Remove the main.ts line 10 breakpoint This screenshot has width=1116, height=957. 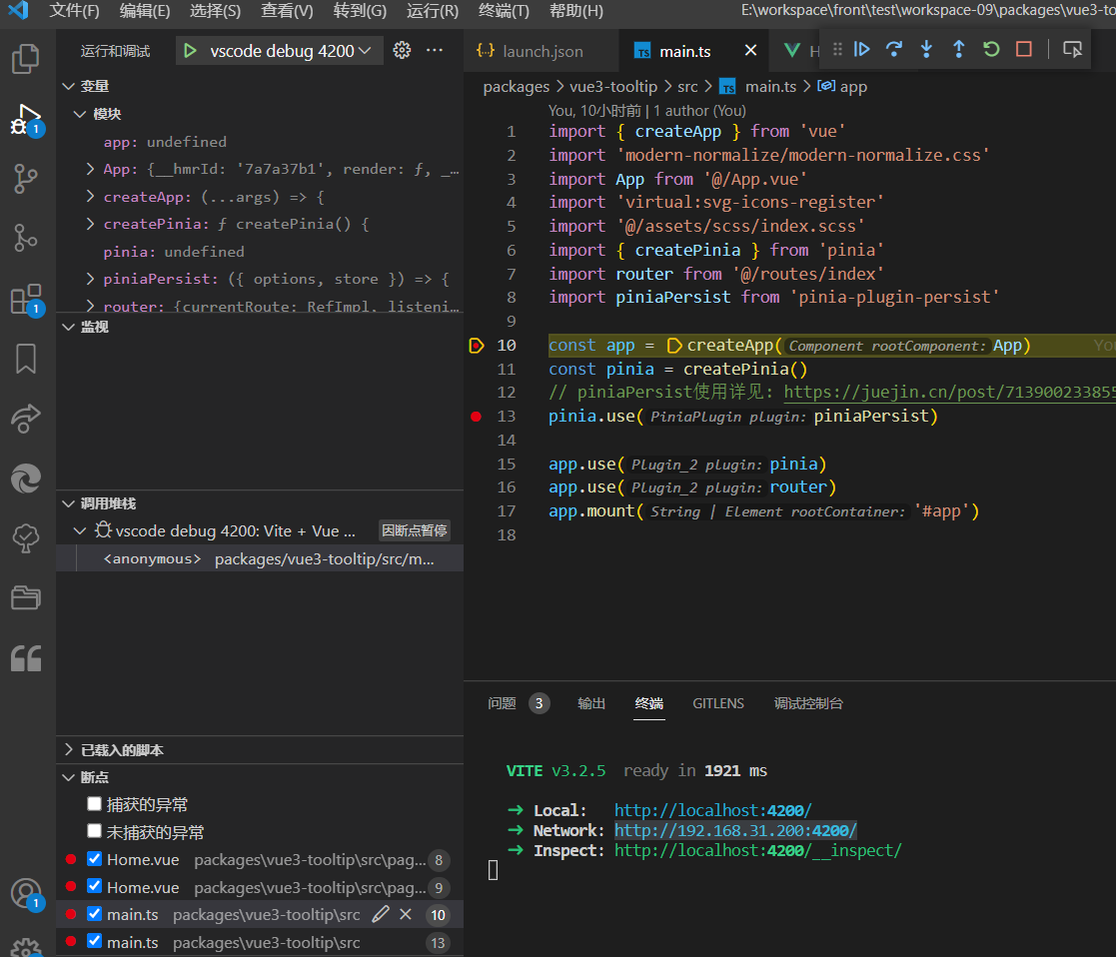coord(406,914)
